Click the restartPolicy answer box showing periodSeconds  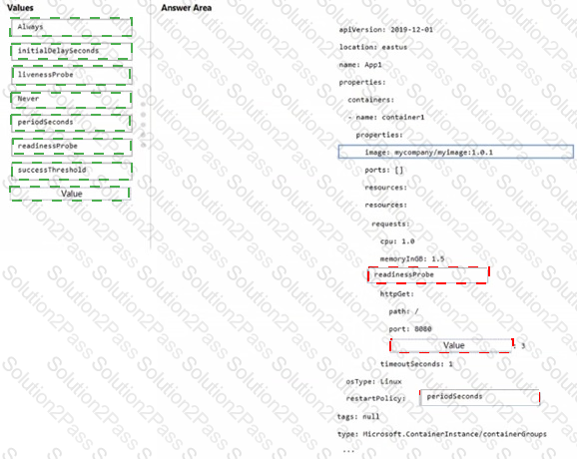[x=479, y=397]
